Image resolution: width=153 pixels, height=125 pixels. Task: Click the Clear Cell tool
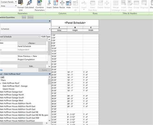(130, 5)
